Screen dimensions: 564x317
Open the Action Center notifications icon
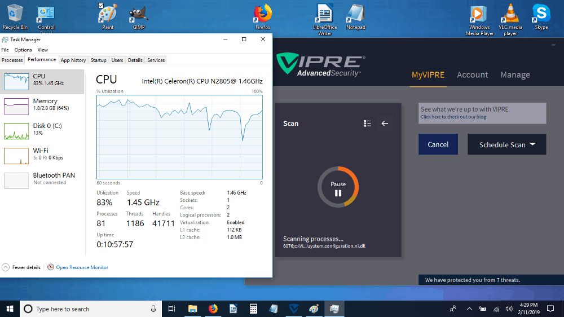pos(550,309)
